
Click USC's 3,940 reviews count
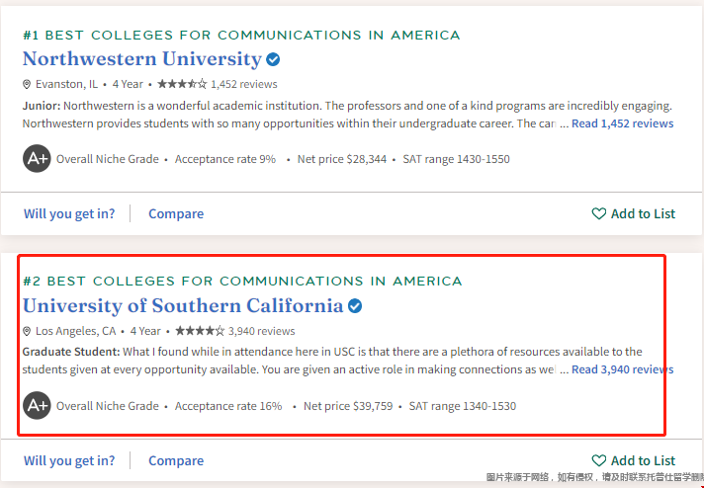pos(262,331)
